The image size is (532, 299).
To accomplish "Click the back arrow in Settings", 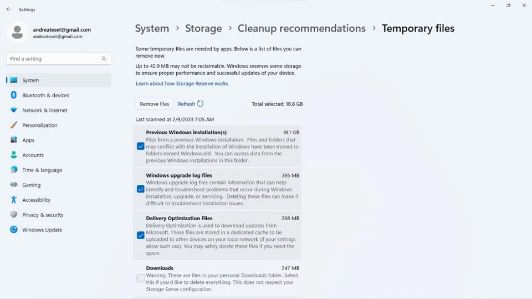I will tap(9, 9).
